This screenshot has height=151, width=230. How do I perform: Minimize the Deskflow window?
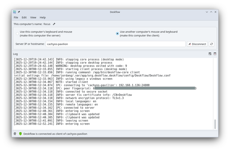(x=207, y=12)
